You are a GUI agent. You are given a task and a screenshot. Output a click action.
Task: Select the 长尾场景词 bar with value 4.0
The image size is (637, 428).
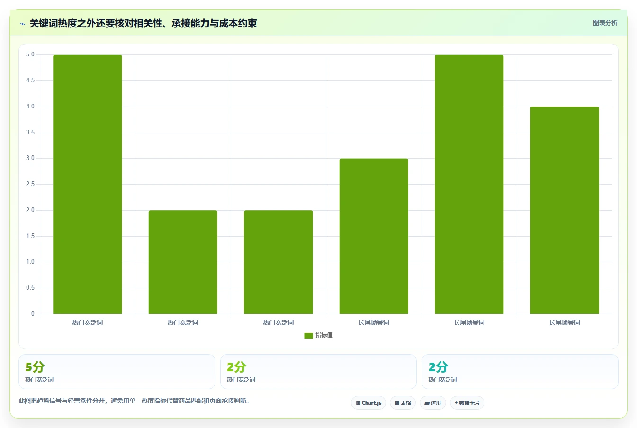(x=565, y=210)
